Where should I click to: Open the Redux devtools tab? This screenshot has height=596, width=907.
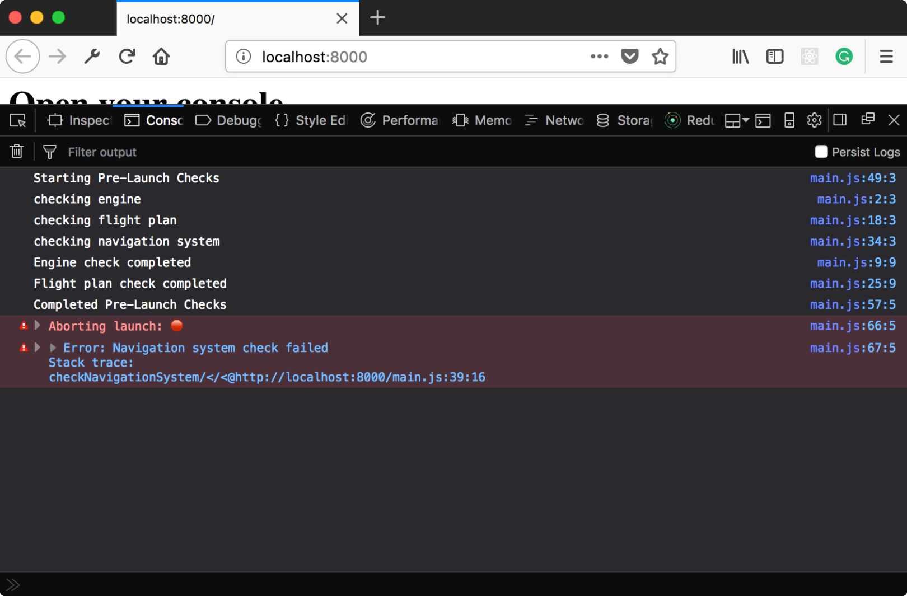690,120
